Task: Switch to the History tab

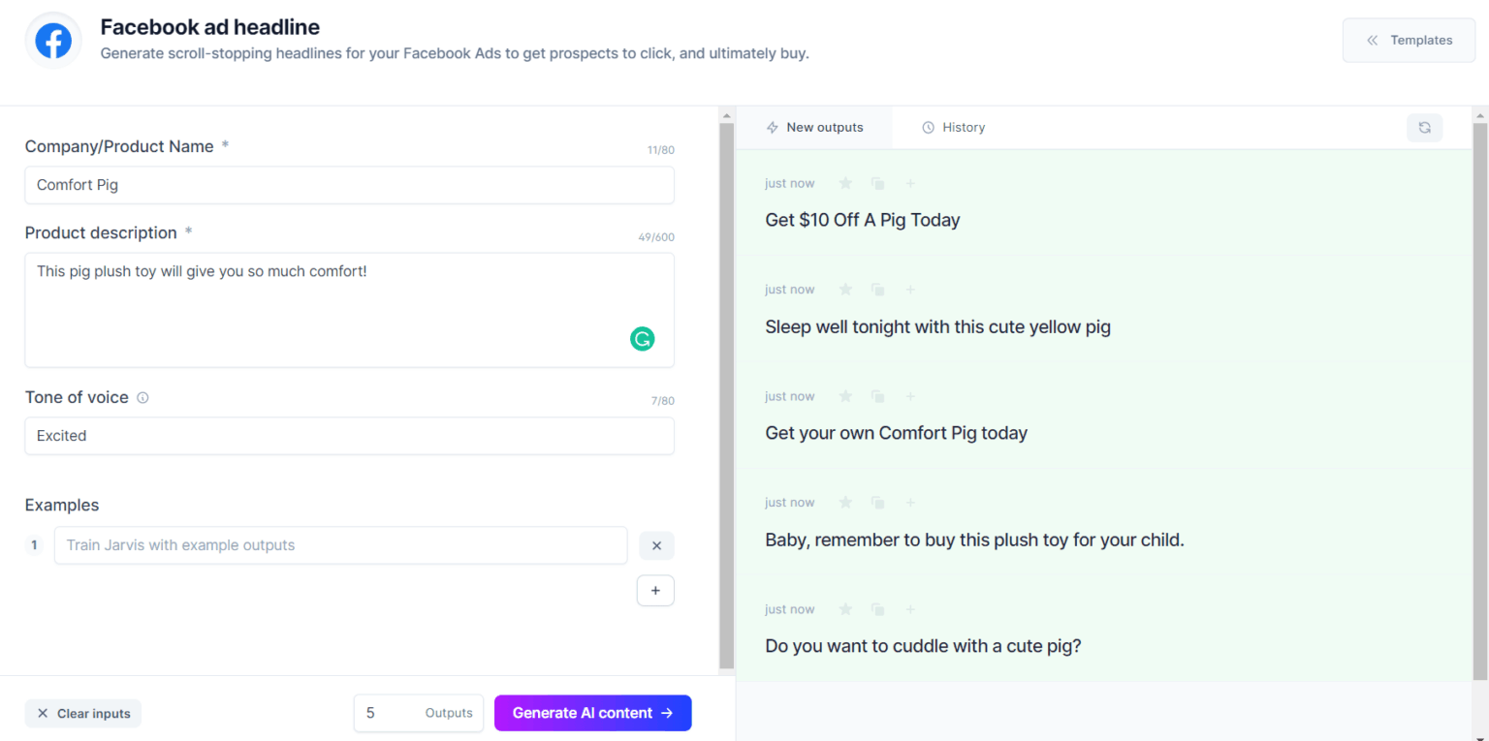Action: (953, 127)
